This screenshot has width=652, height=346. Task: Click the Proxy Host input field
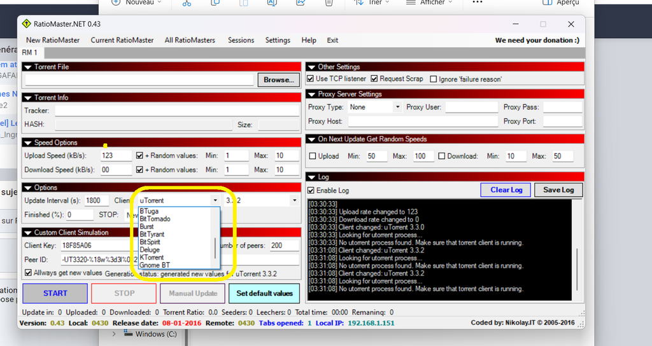(x=423, y=121)
